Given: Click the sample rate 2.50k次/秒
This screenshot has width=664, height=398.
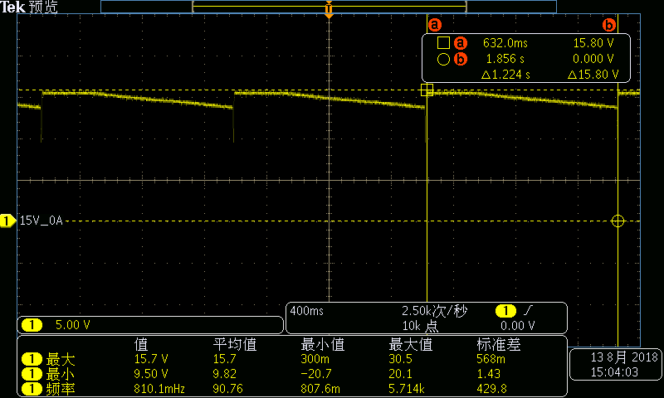Looking at the screenshot, I should click(434, 311).
